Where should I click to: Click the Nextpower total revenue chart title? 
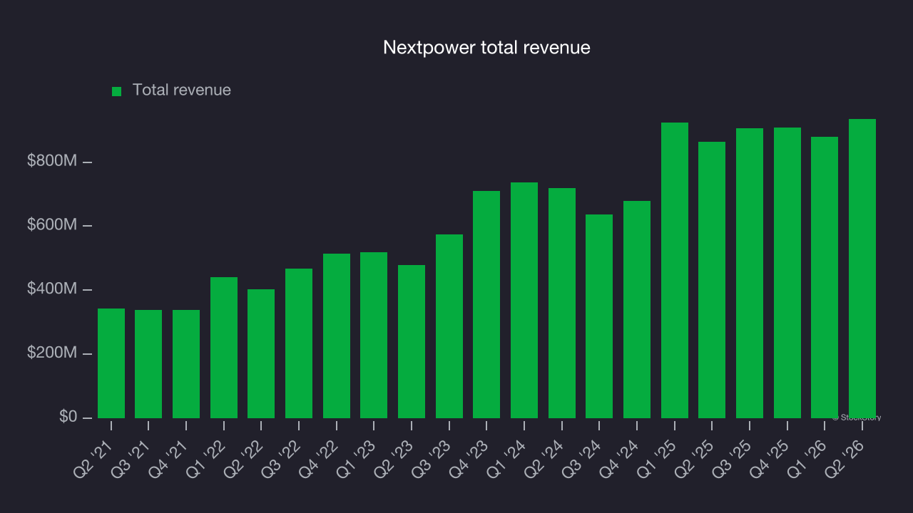click(x=486, y=48)
